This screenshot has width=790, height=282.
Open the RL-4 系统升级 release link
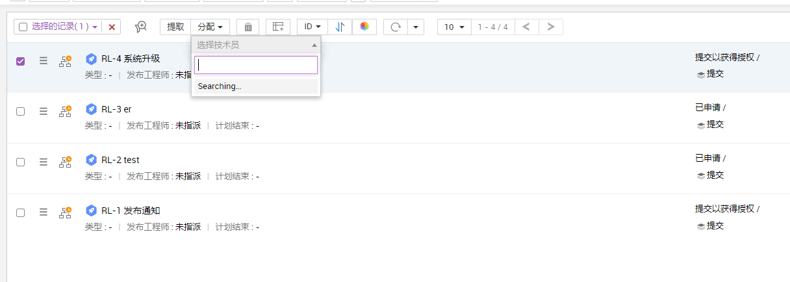130,58
